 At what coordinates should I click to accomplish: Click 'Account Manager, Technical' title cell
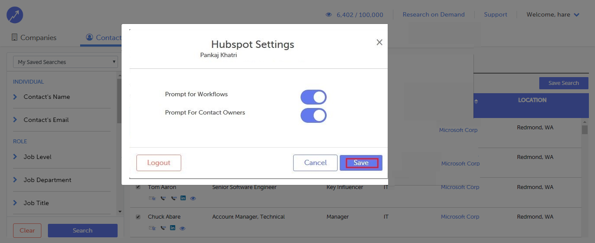pyautogui.click(x=248, y=216)
